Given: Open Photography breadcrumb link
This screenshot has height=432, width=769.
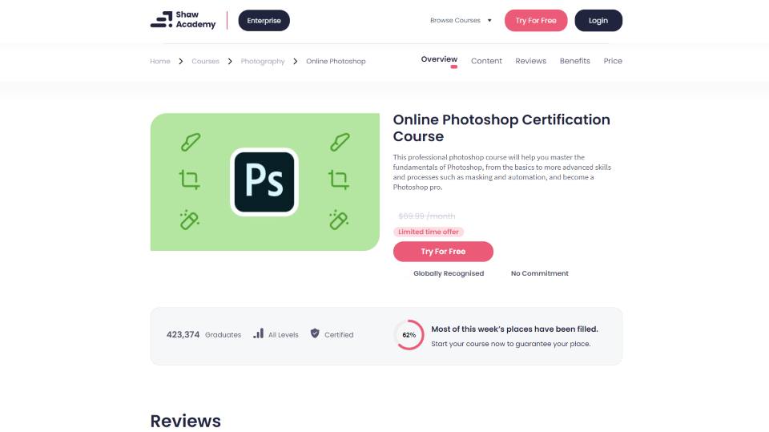Looking at the screenshot, I should 263,62.
